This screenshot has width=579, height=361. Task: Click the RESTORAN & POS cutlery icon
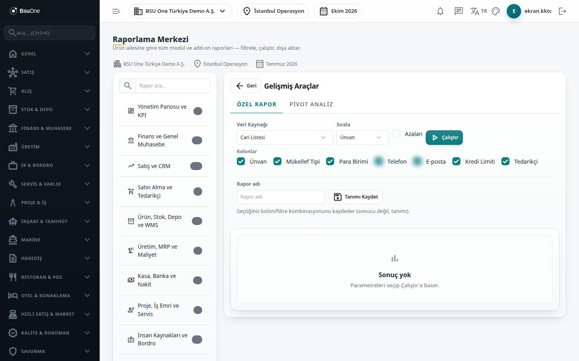tap(13, 277)
